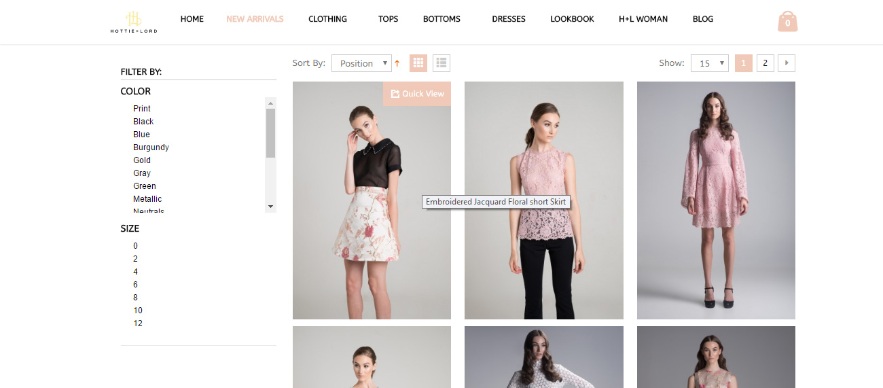This screenshot has width=883, height=388.
Task: Open BLOG menu item
Action: point(703,19)
